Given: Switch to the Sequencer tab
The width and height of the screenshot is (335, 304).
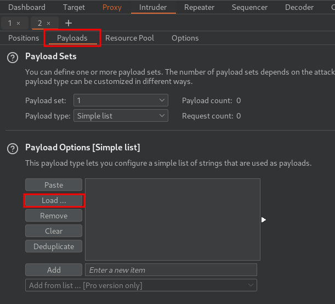Looking at the screenshot, I should (x=249, y=7).
